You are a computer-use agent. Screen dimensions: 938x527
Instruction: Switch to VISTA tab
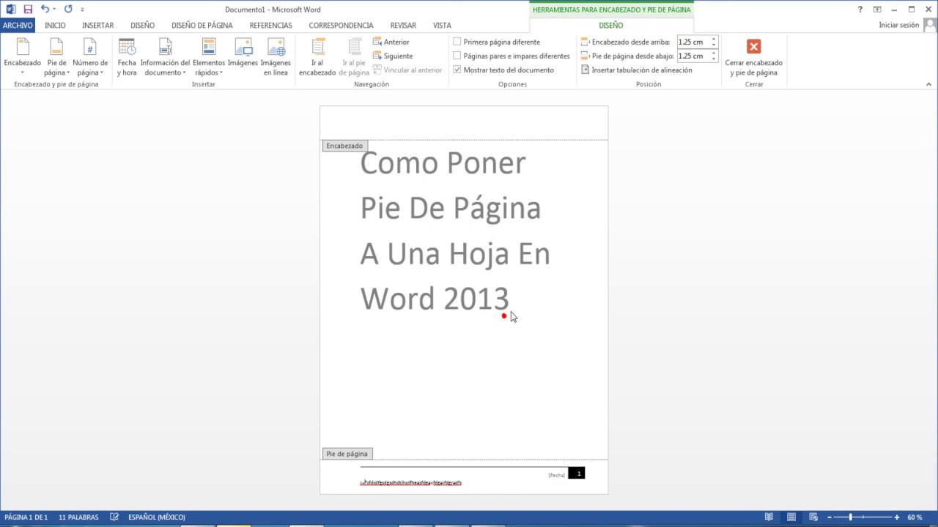pos(442,25)
